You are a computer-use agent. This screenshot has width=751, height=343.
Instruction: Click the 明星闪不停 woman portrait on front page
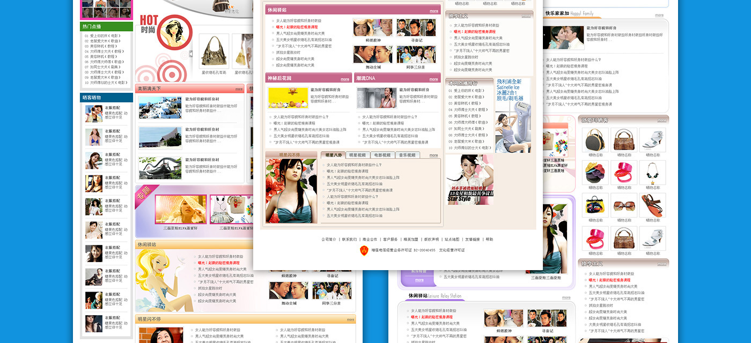(x=291, y=191)
